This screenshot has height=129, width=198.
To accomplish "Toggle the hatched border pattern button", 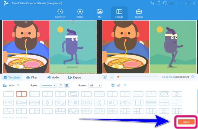I will [x=67, y=85].
